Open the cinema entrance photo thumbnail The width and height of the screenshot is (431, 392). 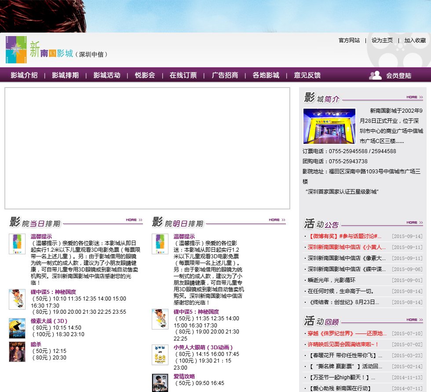329,126
